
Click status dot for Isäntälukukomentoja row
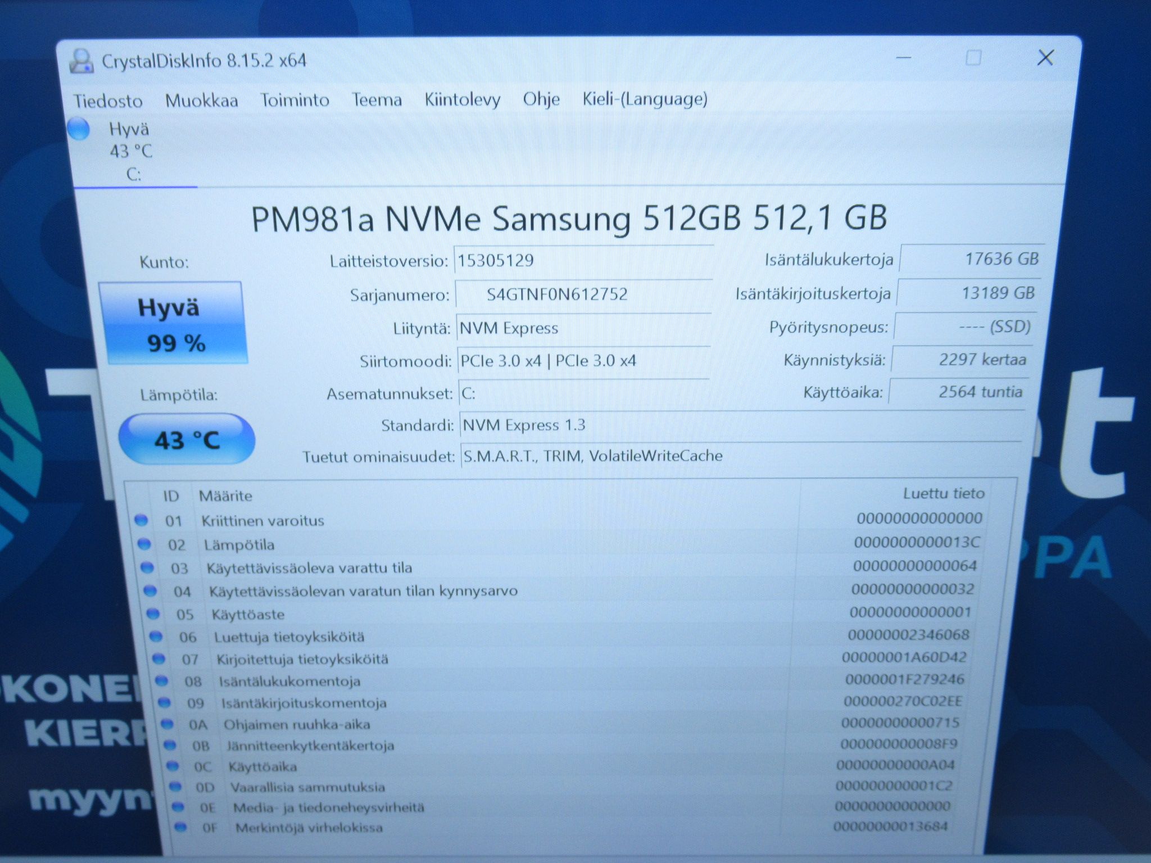point(161,680)
